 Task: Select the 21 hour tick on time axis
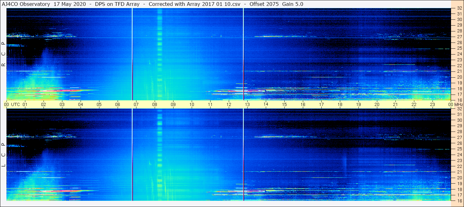[395, 104]
